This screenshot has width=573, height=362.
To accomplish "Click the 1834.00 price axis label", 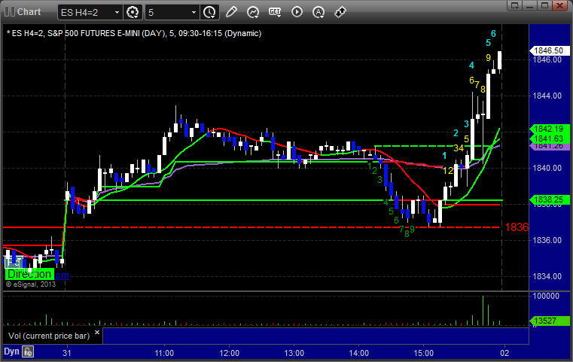I will tap(547, 276).
